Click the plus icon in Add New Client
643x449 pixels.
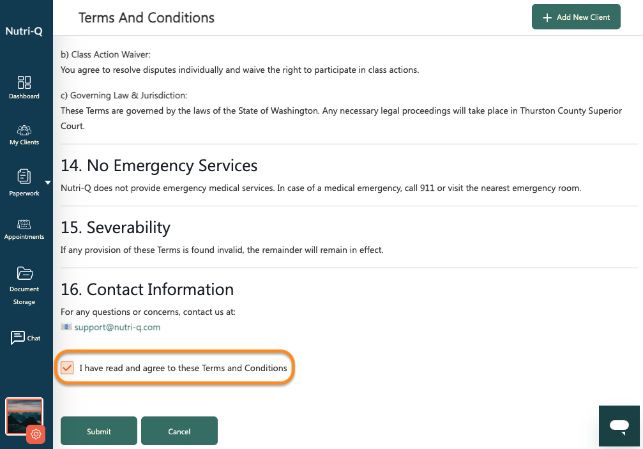[547, 18]
